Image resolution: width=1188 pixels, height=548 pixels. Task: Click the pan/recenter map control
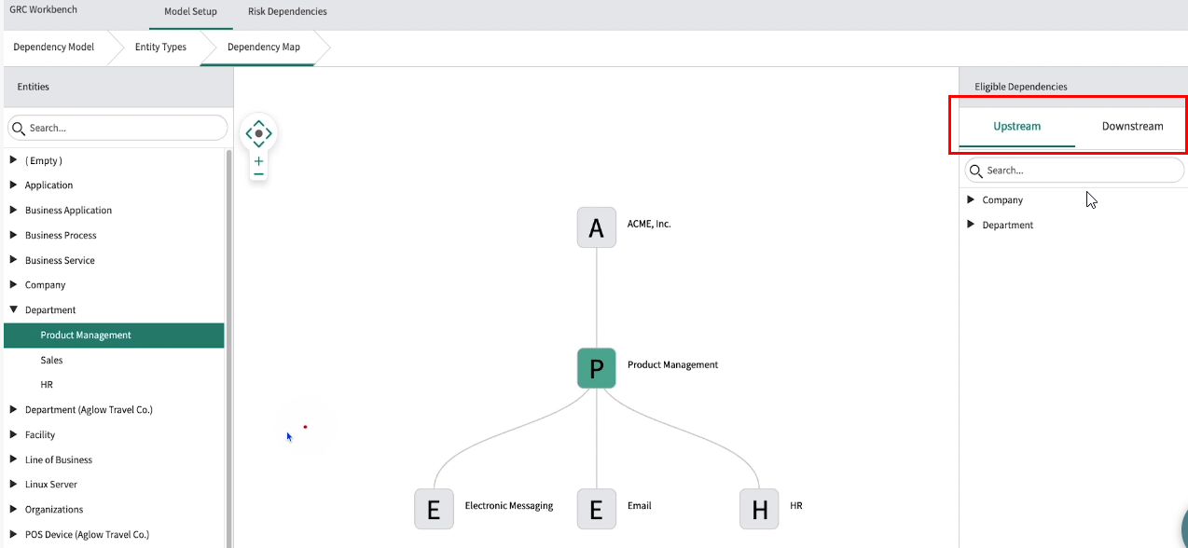point(258,133)
